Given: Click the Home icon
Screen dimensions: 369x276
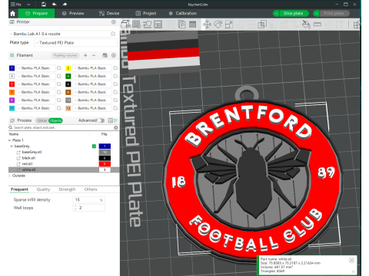Looking at the screenshot, I should pos(12,14).
